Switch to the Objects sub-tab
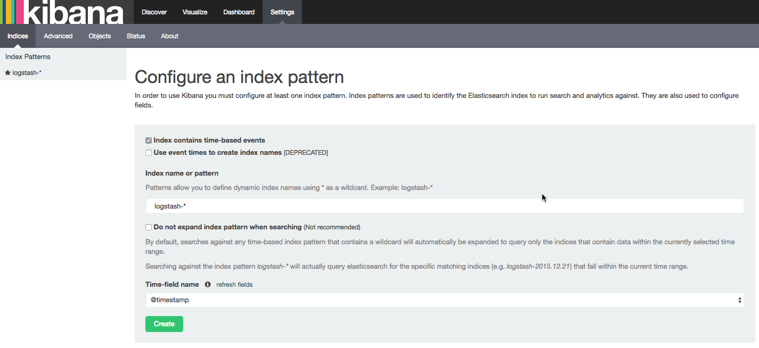The image size is (759, 348). pyautogui.click(x=100, y=36)
